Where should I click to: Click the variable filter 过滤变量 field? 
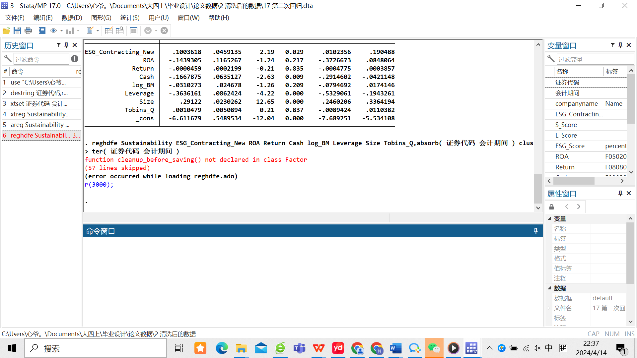pyautogui.click(x=595, y=59)
